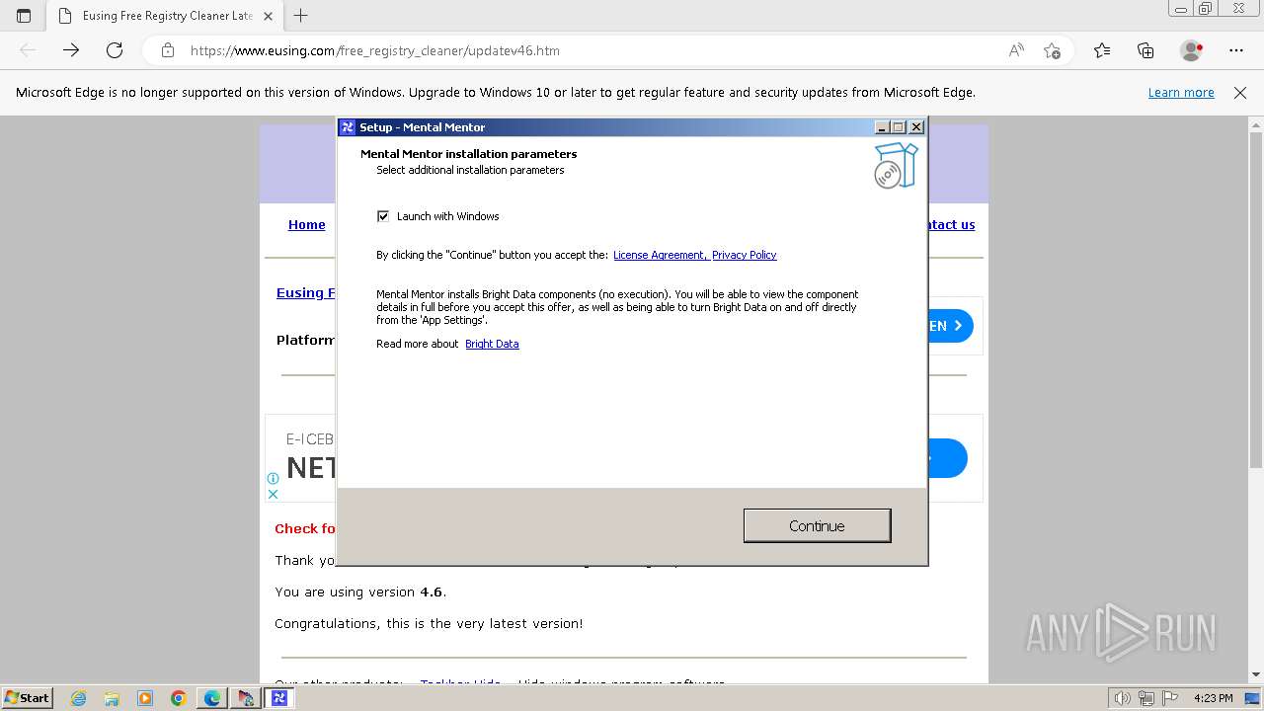
Task: Click the Windows Start button
Action: 27,697
